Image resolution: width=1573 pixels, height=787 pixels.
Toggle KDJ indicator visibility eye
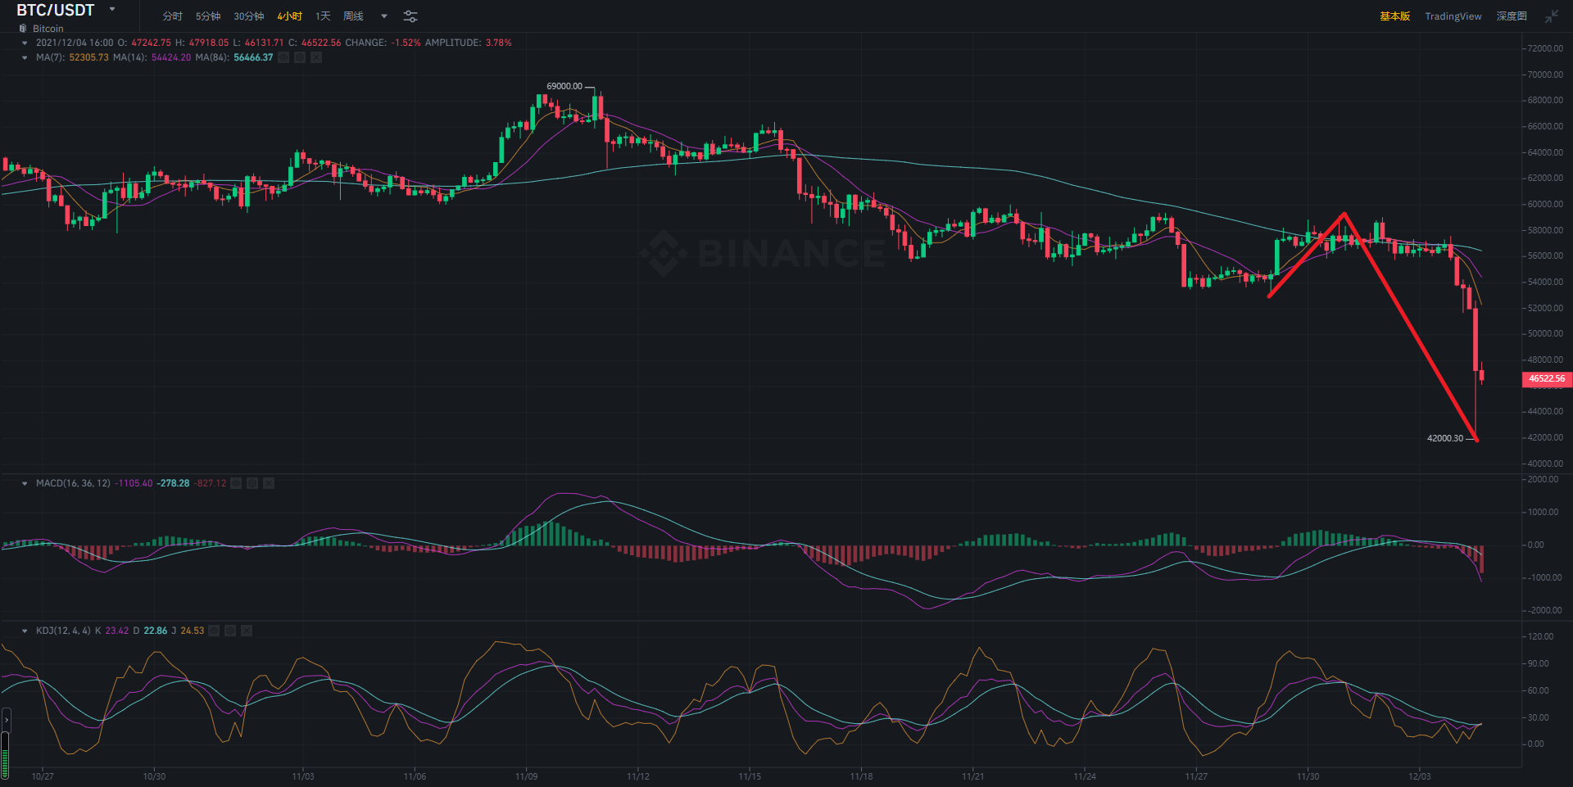(214, 631)
